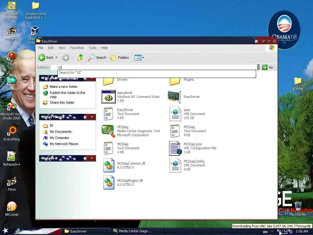
Task: Click in the Address bar field
Action: [154, 67]
